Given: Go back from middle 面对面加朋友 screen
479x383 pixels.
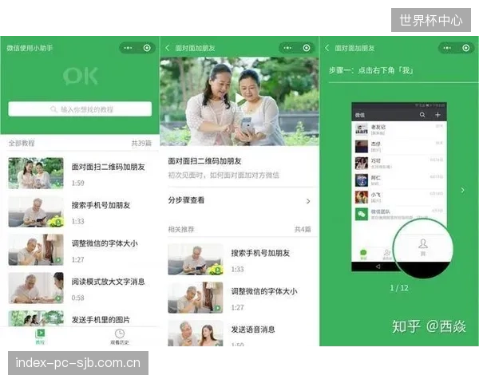Looking at the screenshot, I should [167, 48].
